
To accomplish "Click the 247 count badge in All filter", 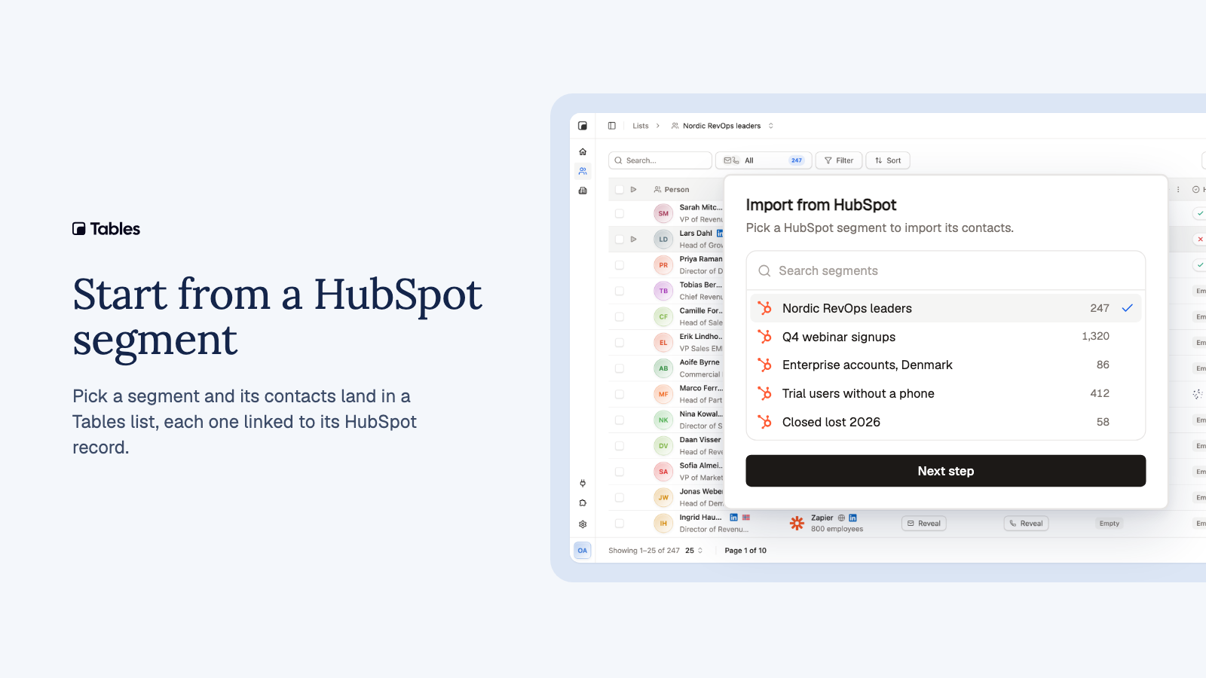I will 797,160.
